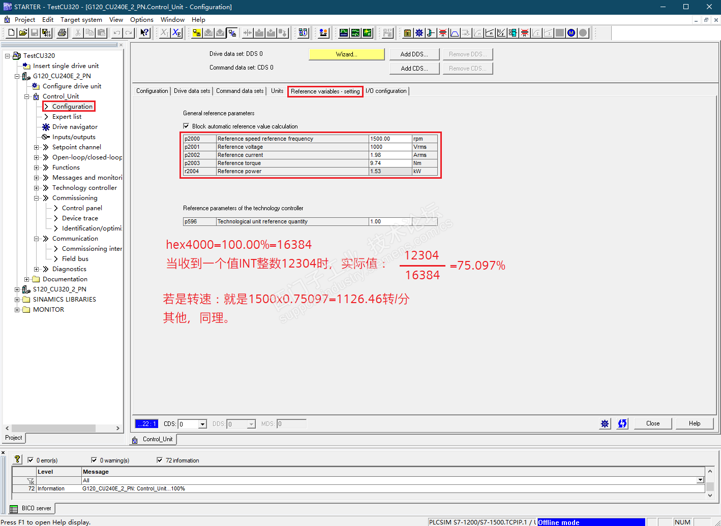This screenshot has width=721, height=526.
Task: Edit p596 technological unit reference value
Action: [390, 221]
